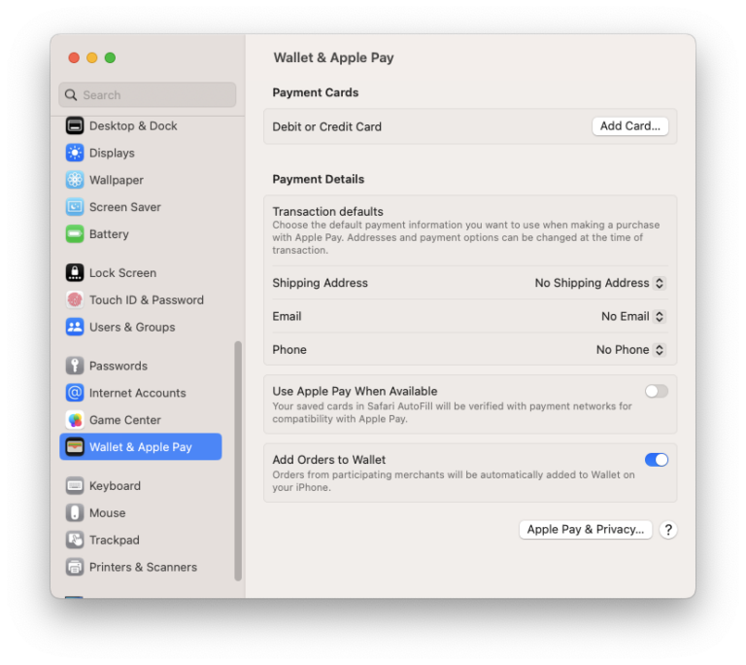The image size is (746, 665).
Task: Select Desktop & Dock in the sidebar
Action: coord(141,125)
